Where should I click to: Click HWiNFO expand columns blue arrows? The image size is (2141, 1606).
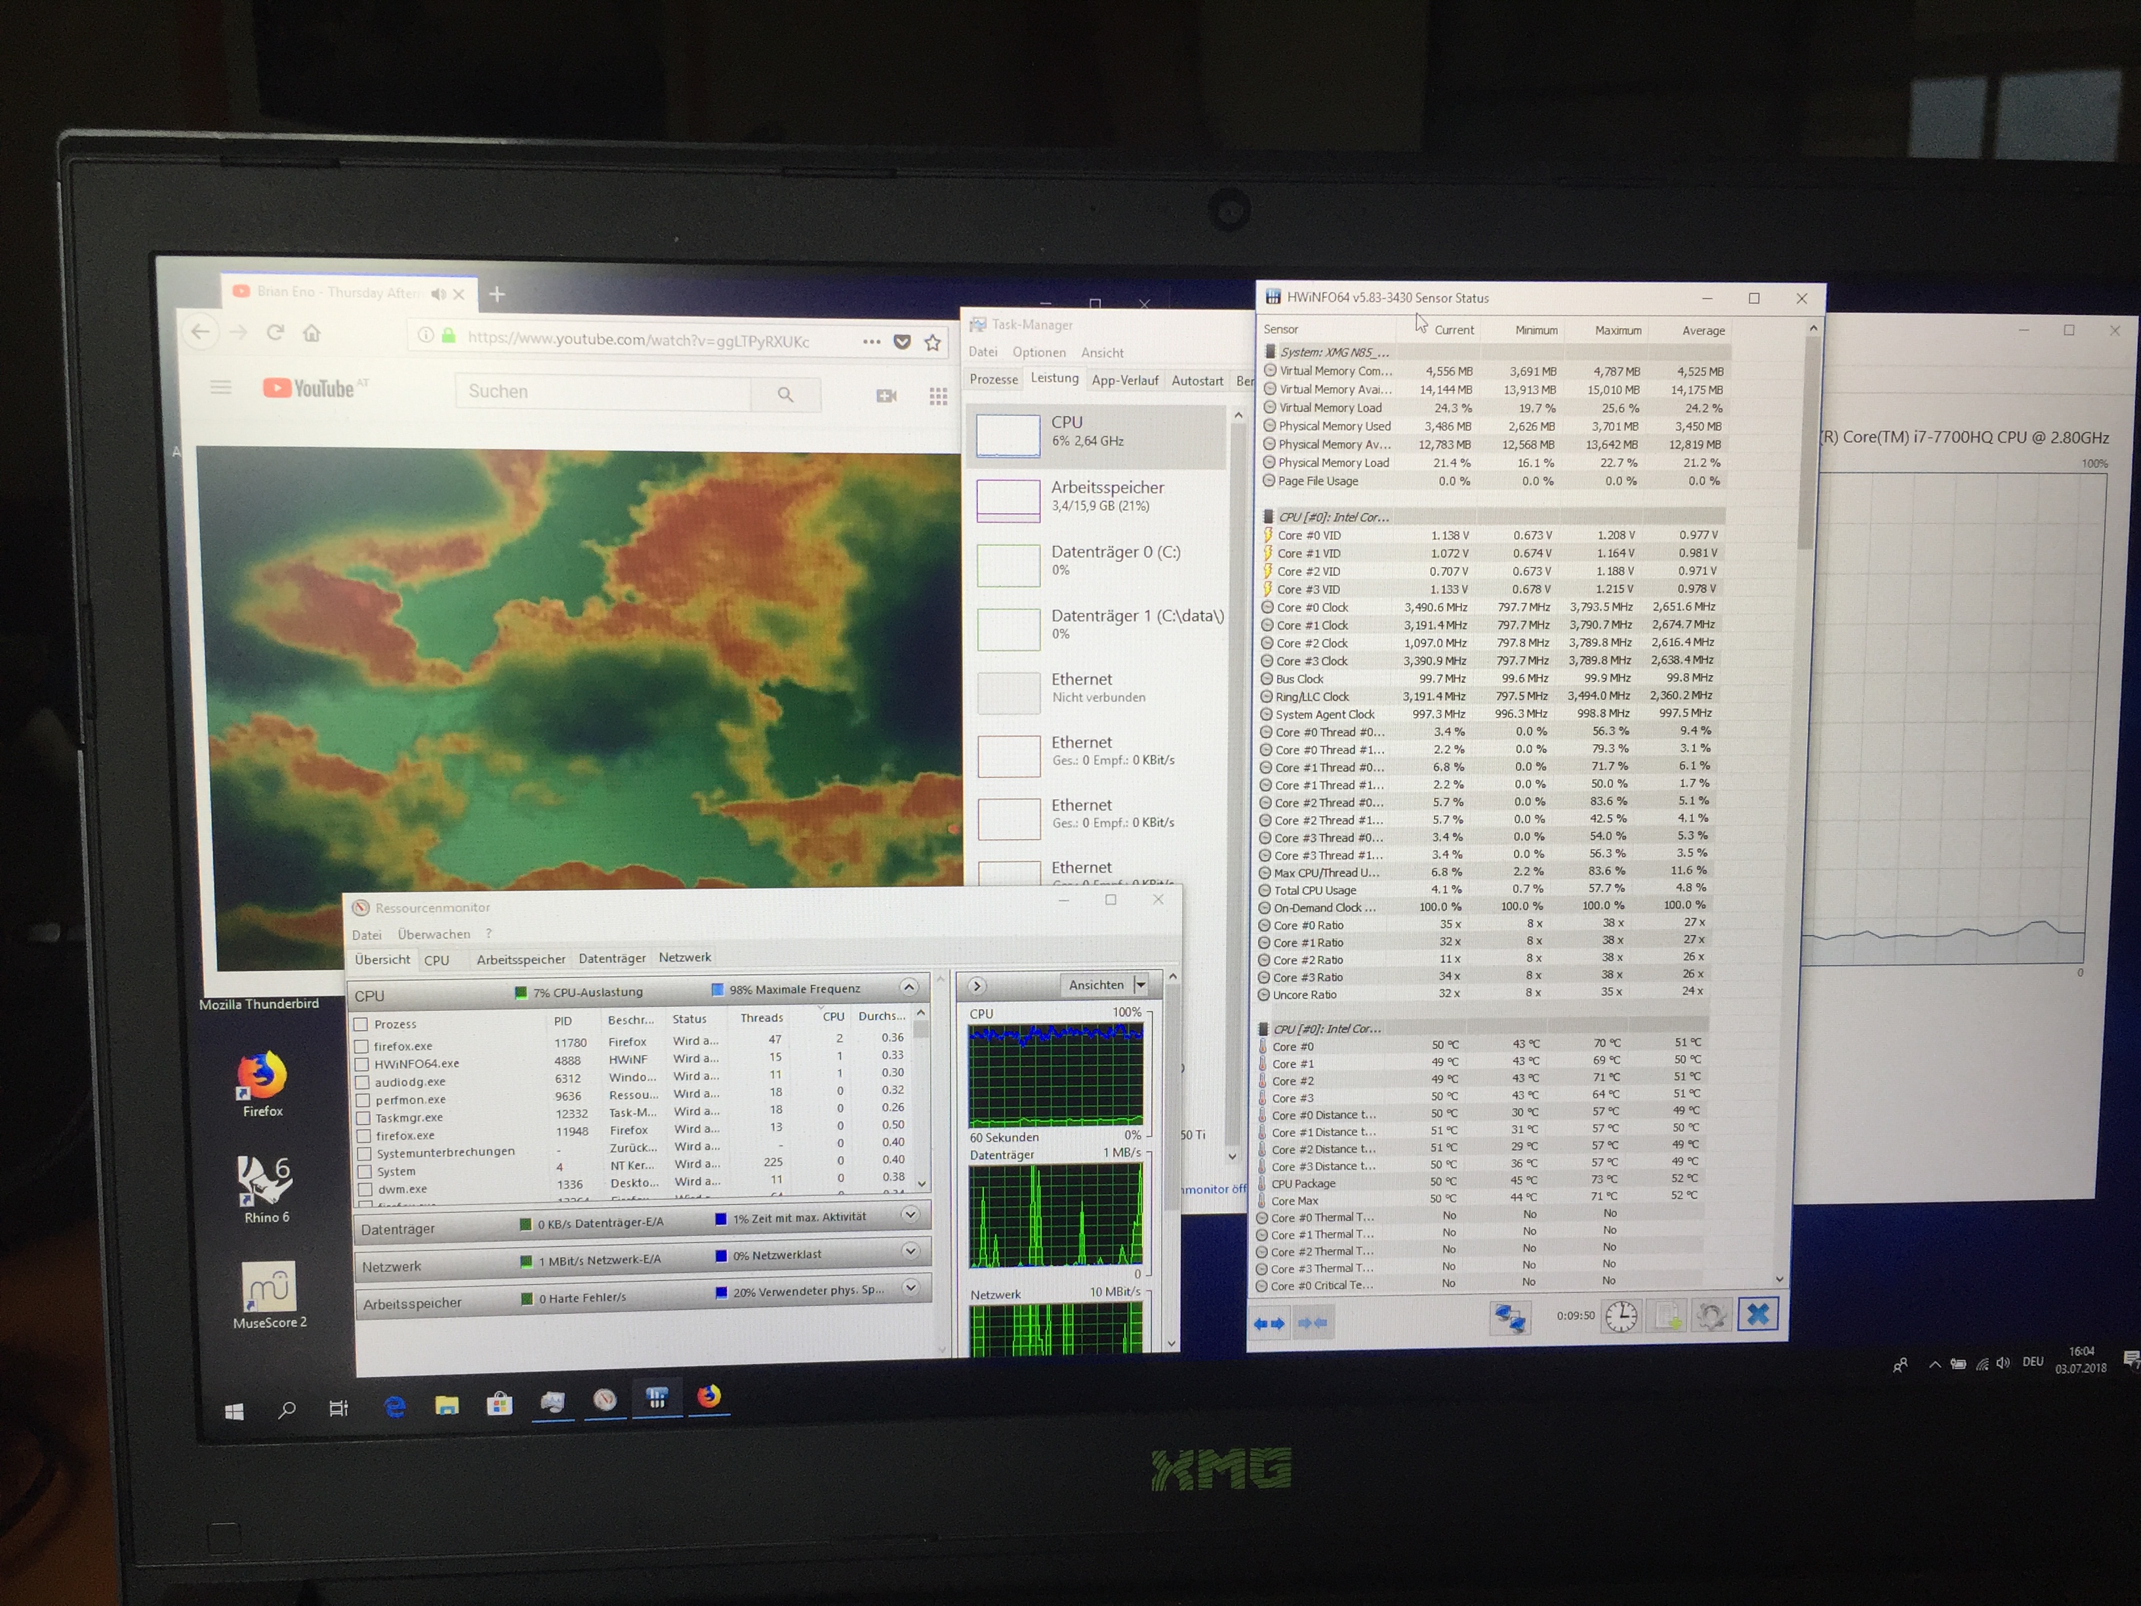click(1269, 1323)
